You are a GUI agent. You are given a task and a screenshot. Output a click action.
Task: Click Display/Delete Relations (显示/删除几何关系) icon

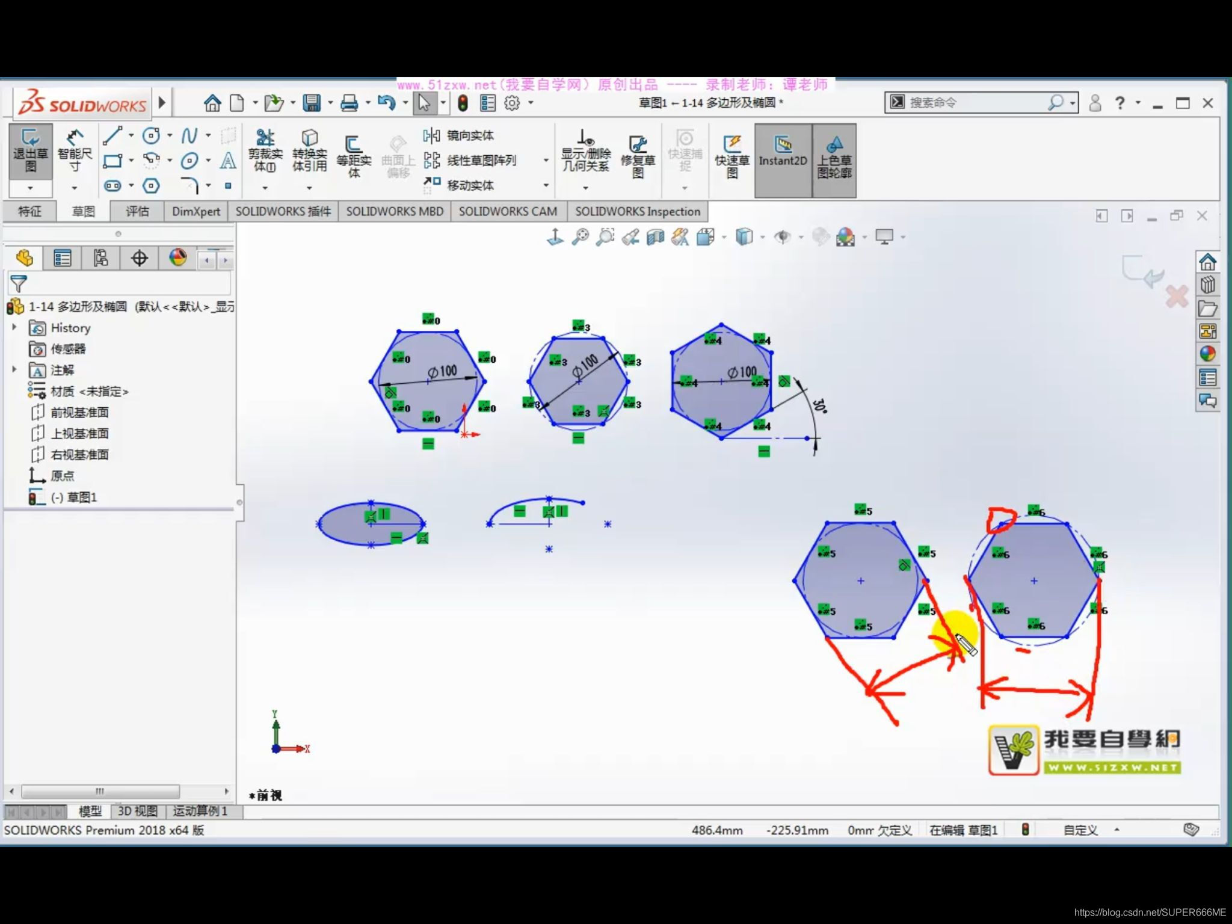pyautogui.click(x=585, y=152)
